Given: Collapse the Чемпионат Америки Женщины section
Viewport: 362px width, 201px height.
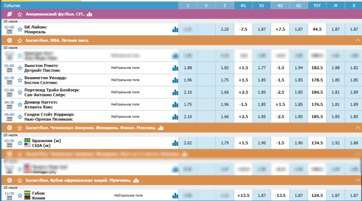Looking at the screenshot, I should click(356, 128).
